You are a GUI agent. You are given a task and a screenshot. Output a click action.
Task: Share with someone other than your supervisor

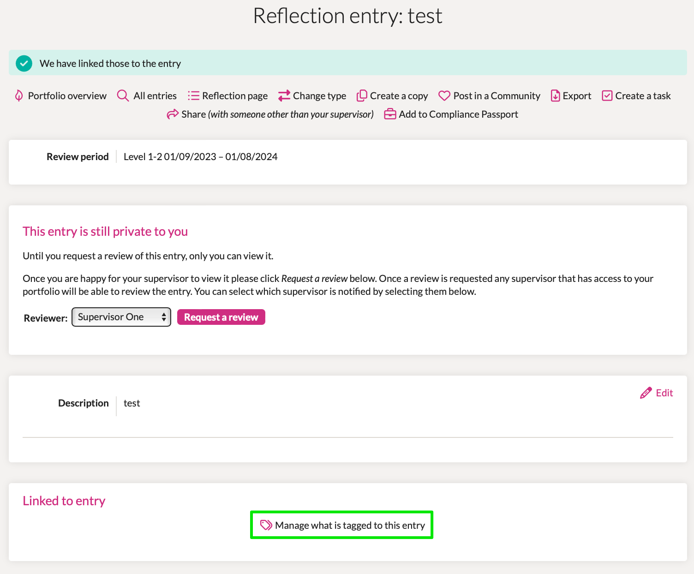[277, 114]
